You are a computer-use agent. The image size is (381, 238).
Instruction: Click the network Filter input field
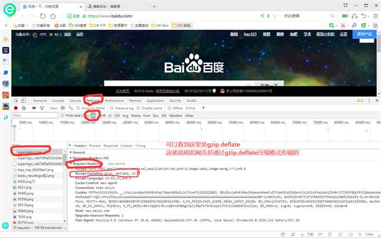tap(35, 115)
